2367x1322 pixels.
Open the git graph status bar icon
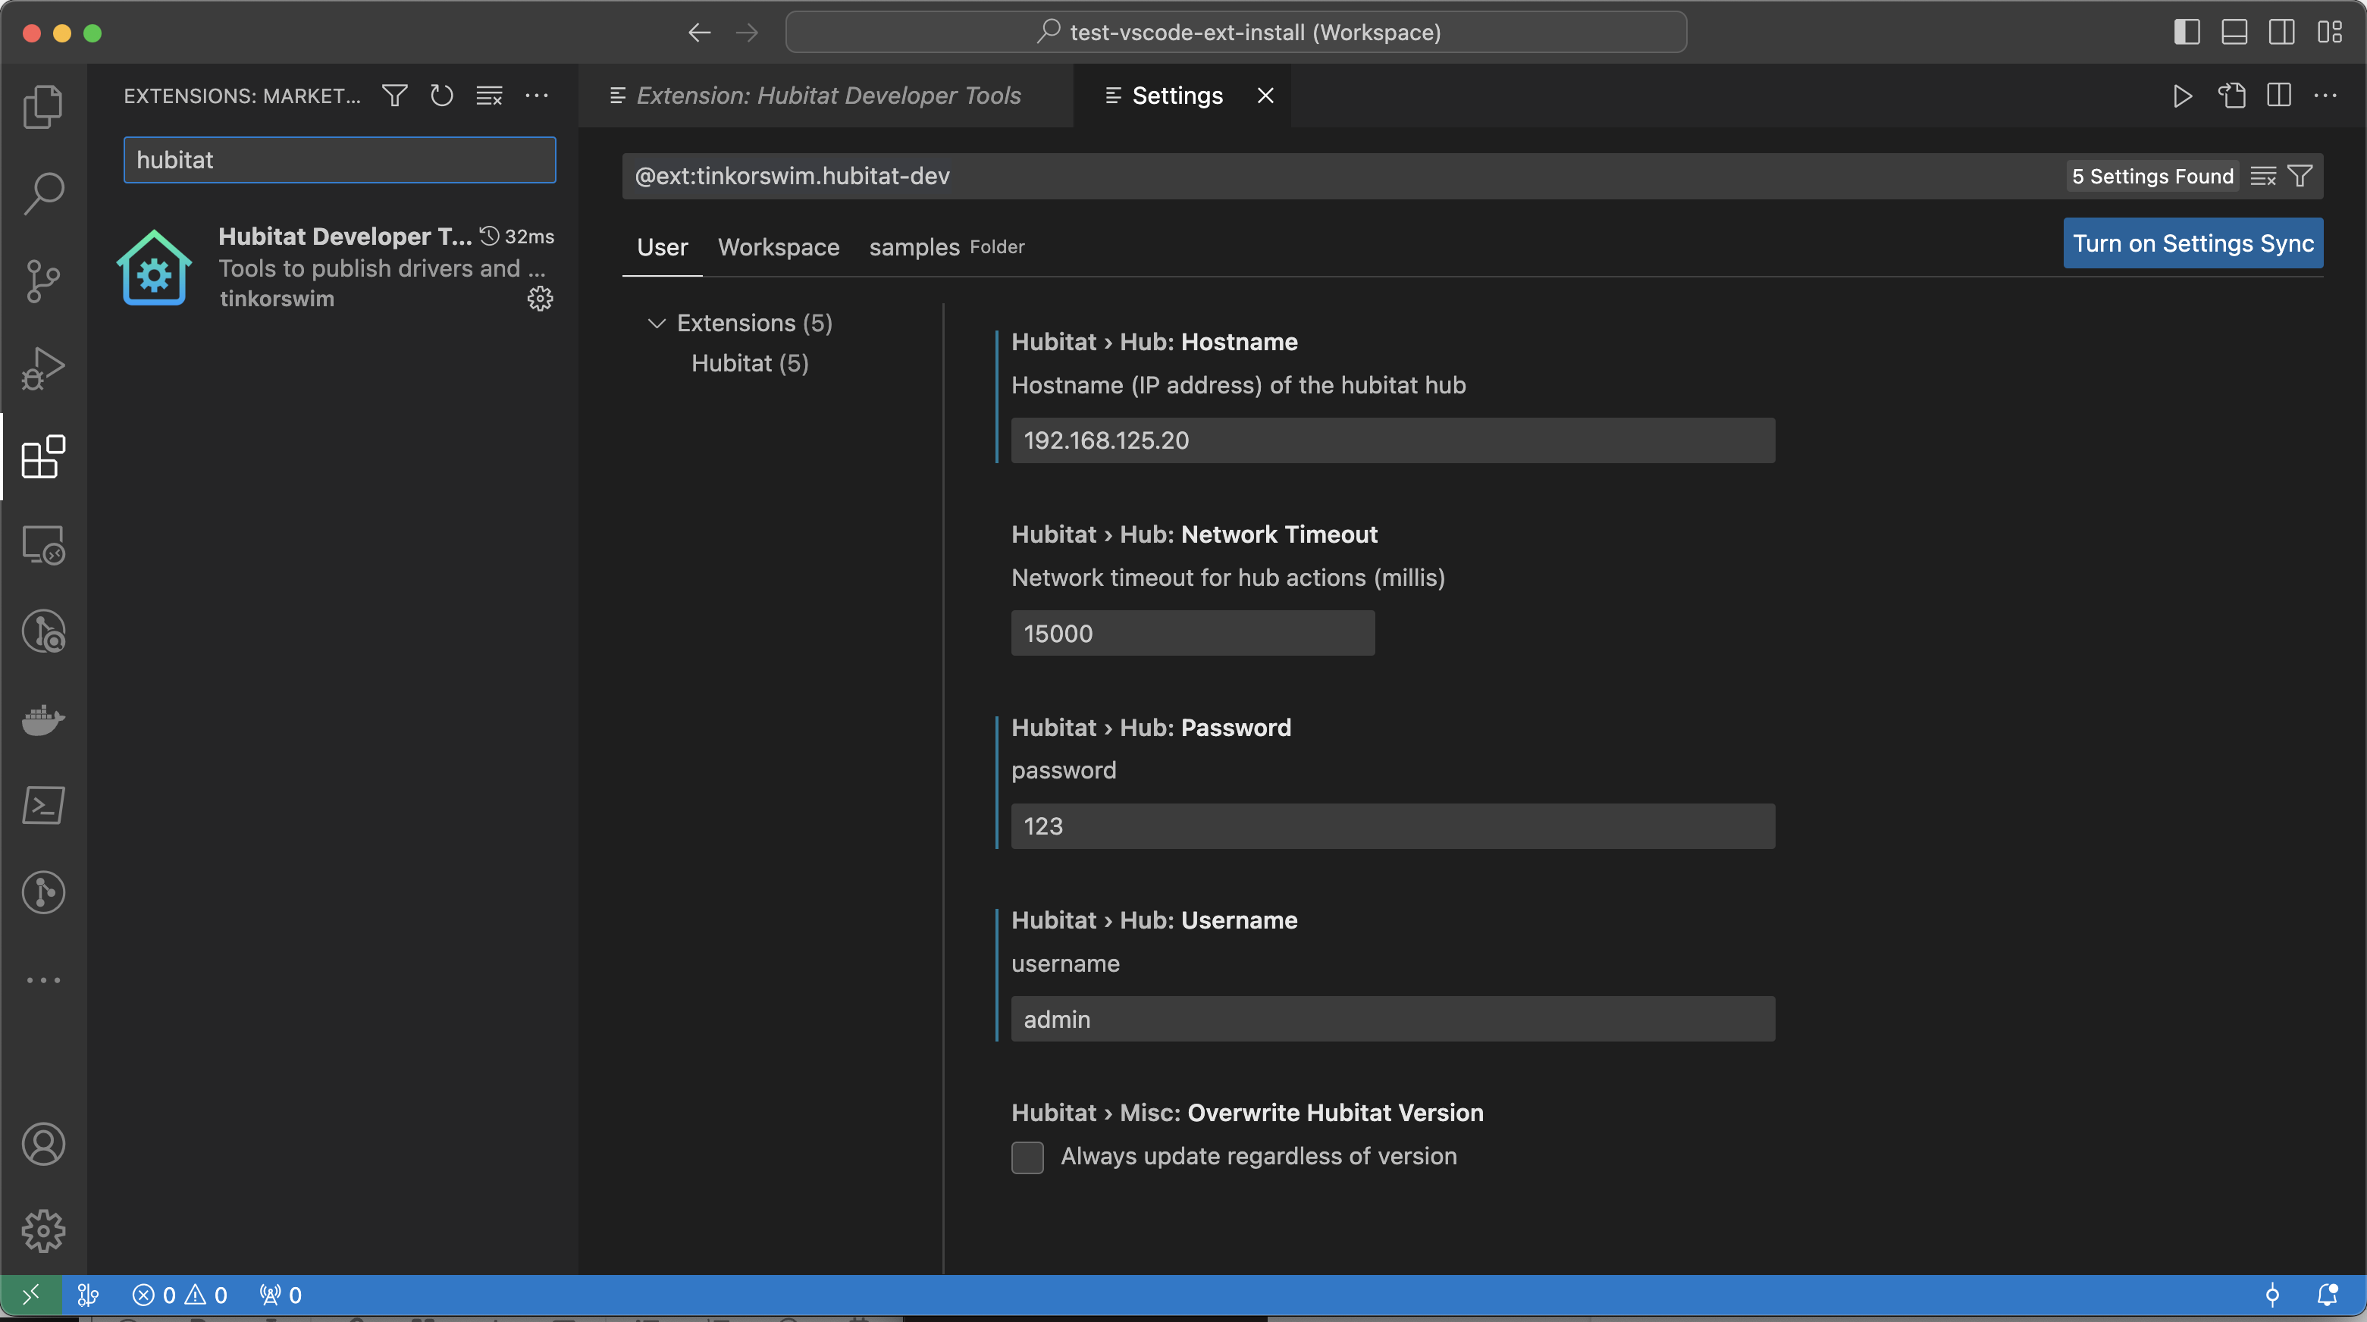(88, 1295)
